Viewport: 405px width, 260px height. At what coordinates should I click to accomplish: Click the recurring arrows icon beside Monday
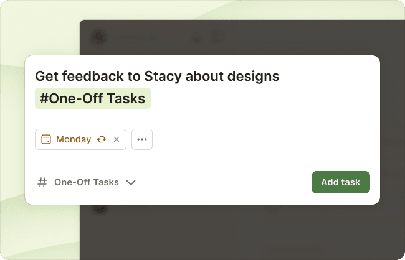tap(102, 139)
